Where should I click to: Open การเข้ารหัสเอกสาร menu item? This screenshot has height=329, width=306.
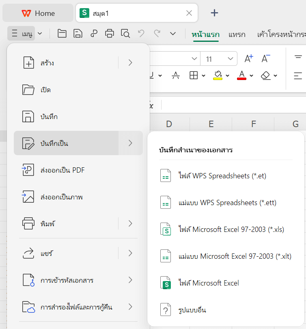pos(78,280)
